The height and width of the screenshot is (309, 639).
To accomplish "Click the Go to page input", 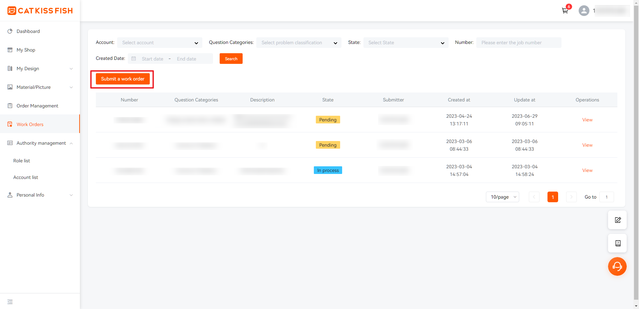I will pyautogui.click(x=606, y=197).
